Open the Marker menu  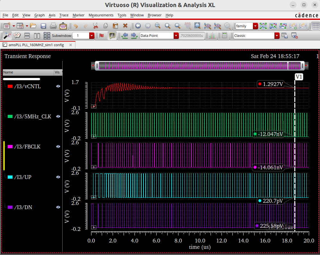(78, 15)
